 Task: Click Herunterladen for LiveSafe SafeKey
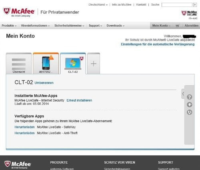click(x=24, y=127)
